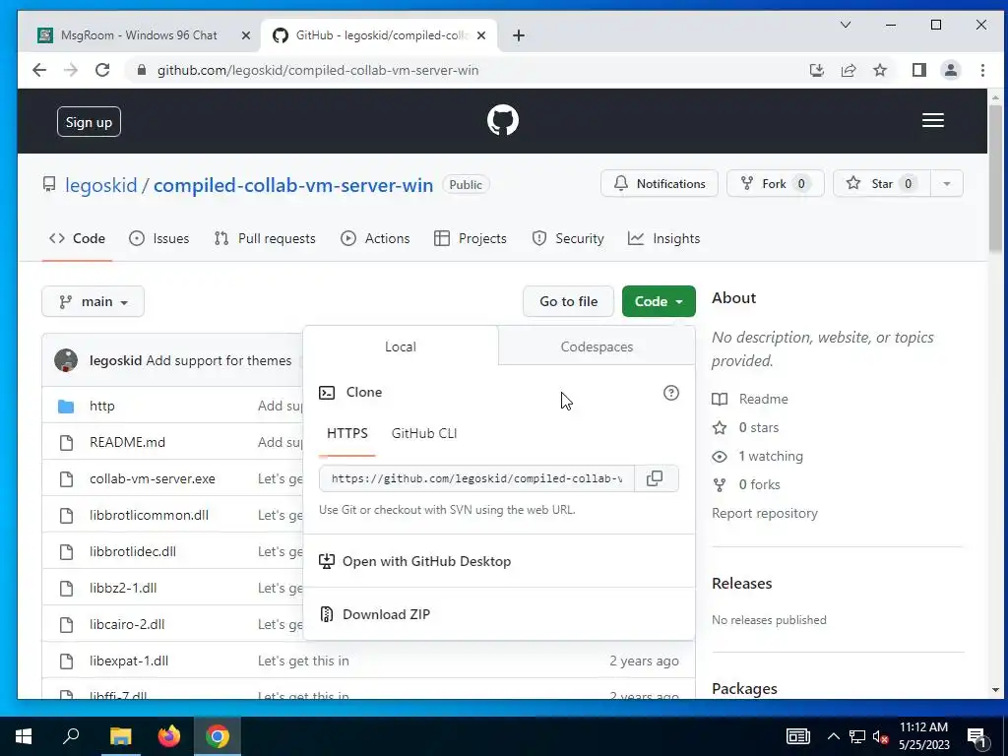Screen dimensions: 1008x756
Task: Open the legoskid owner link
Action: point(101,185)
